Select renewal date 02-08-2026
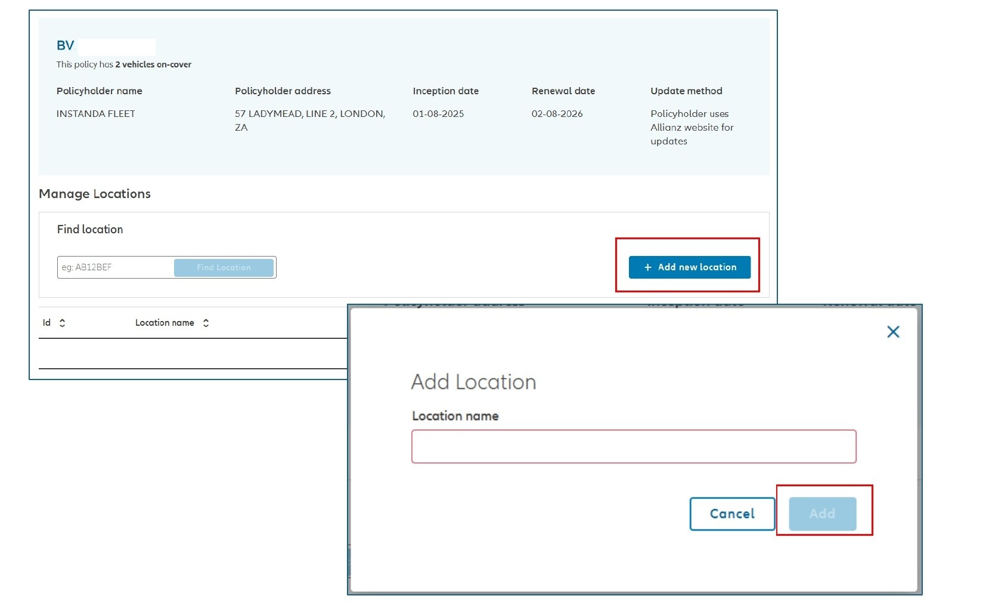Viewport: 986px width, 605px height. point(557,113)
